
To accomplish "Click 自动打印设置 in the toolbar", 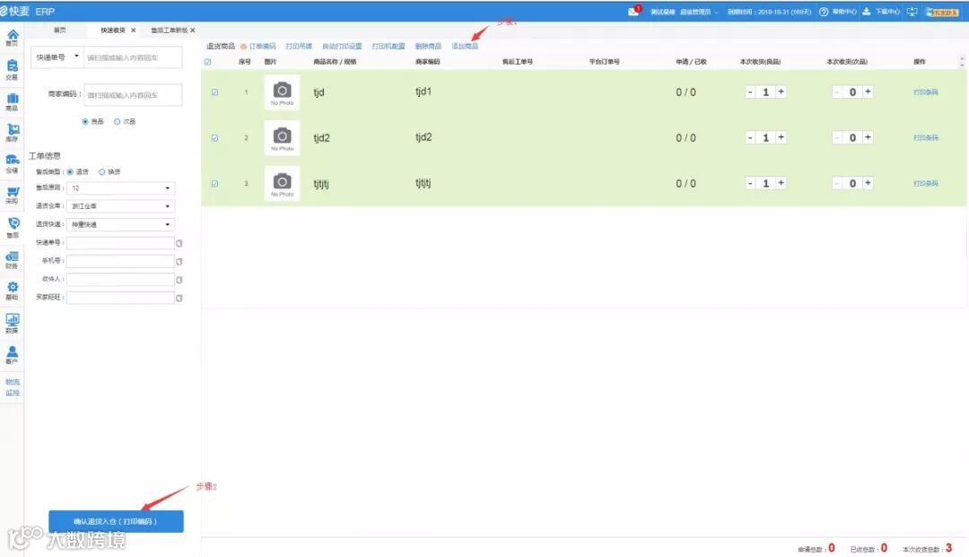I will [x=342, y=47].
